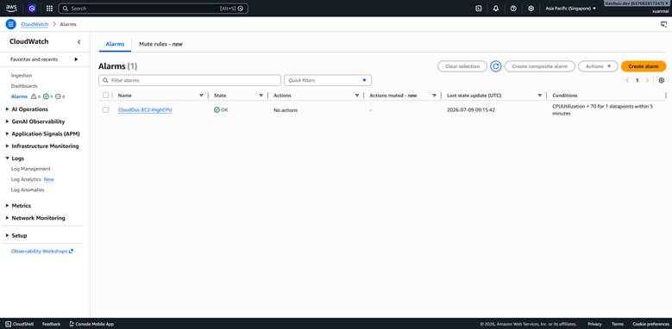The width and height of the screenshot is (672, 329).
Task: Click the panel icon right of breadcrumb
Action: pos(664,24)
